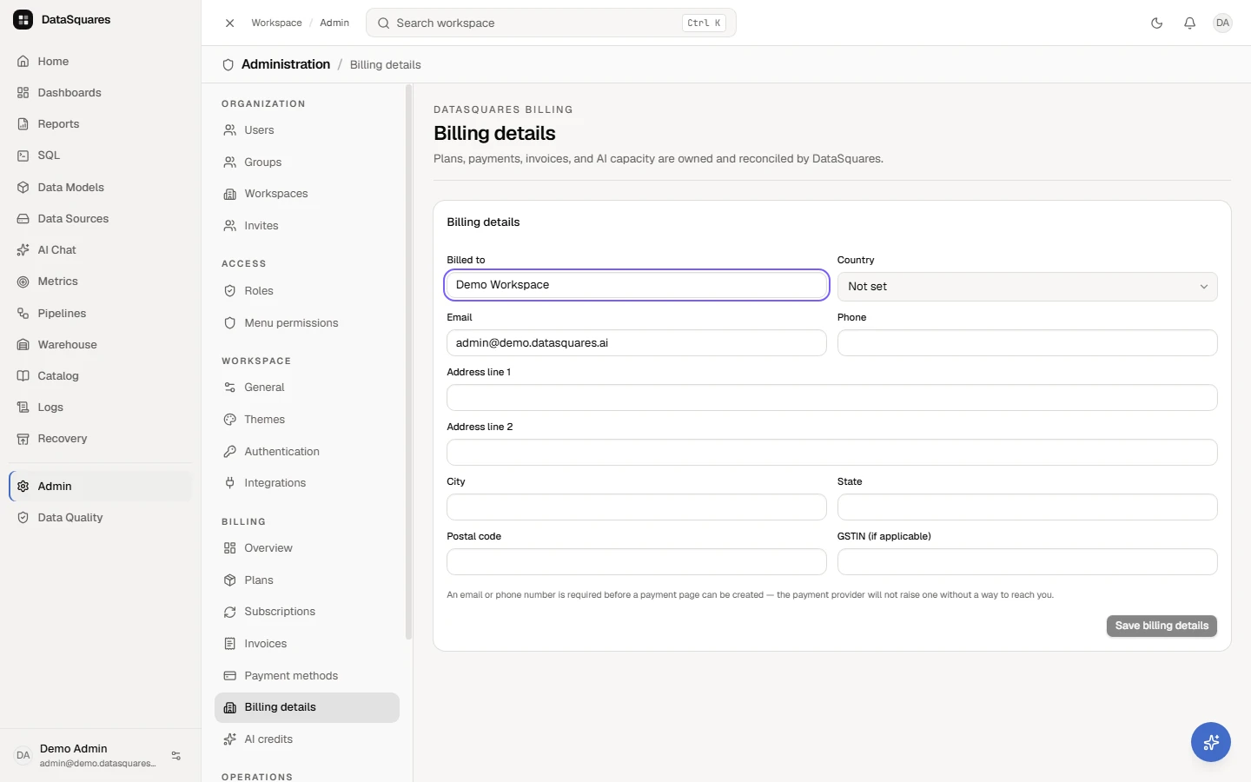Open Reports in main sidebar
The width and height of the screenshot is (1251, 782).
101,124
